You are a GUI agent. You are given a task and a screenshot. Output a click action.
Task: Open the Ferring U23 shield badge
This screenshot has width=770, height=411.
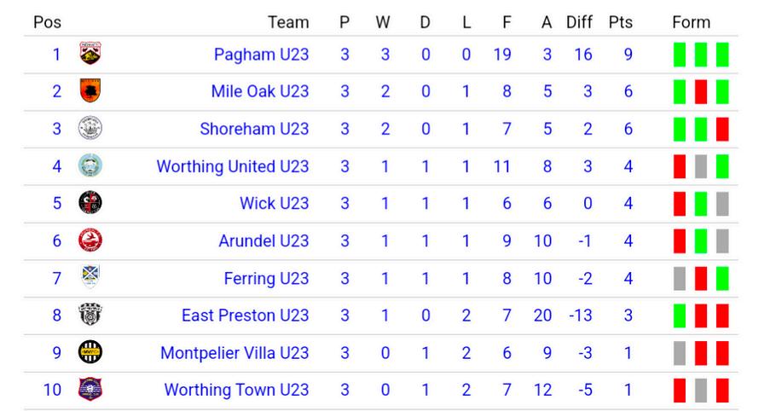pyautogui.click(x=90, y=277)
